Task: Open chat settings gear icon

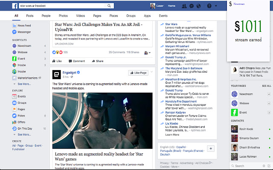Action: pyautogui.click(x=264, y=166)
